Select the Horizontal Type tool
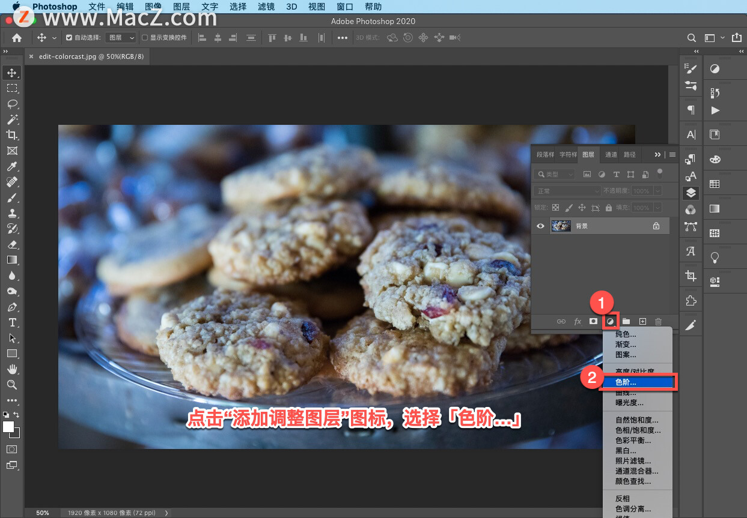 pyautogui.click(x=11, y=322)
